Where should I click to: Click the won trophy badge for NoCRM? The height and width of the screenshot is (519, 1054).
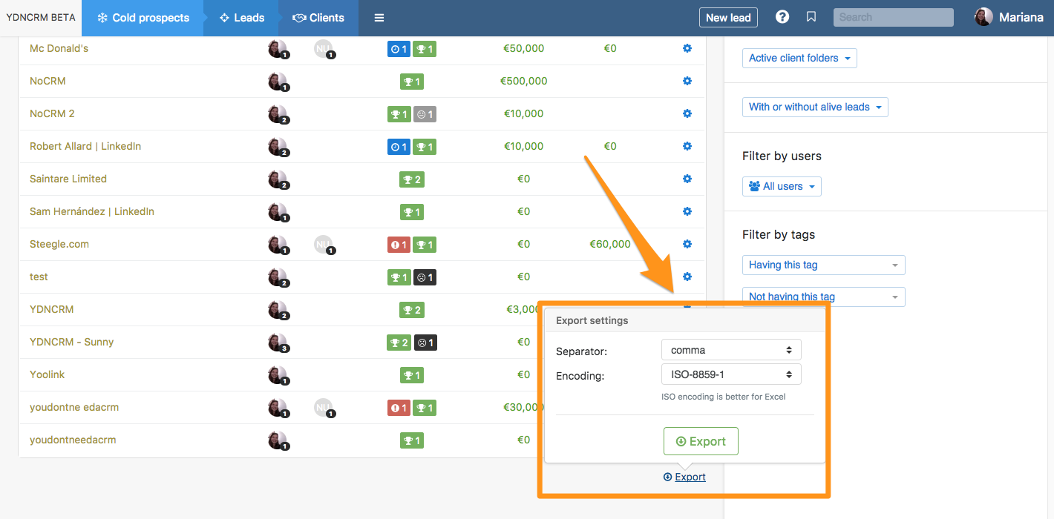[x=411, y=82]
